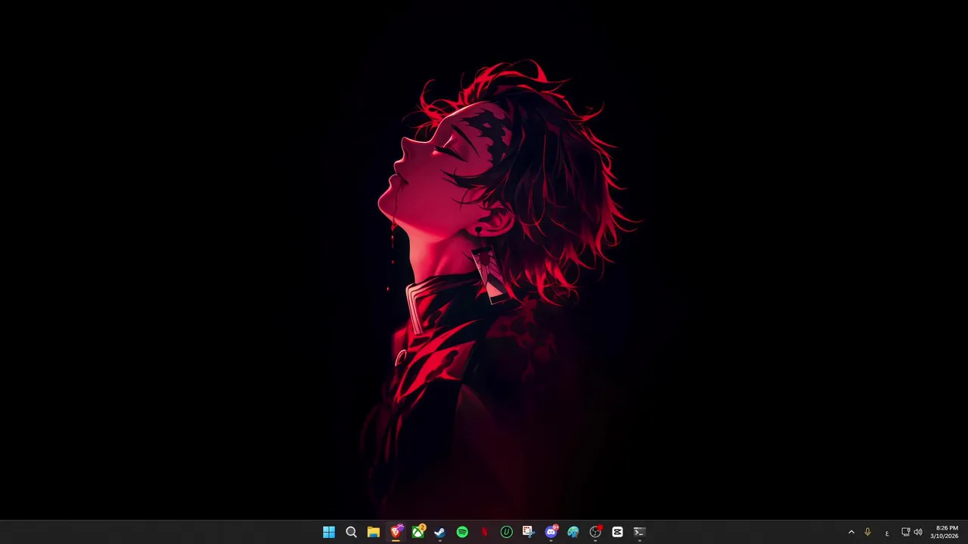Viewport: 968px width, 544px height.
Task: Open the Windows Start menu
Action: tap(329, 532)
